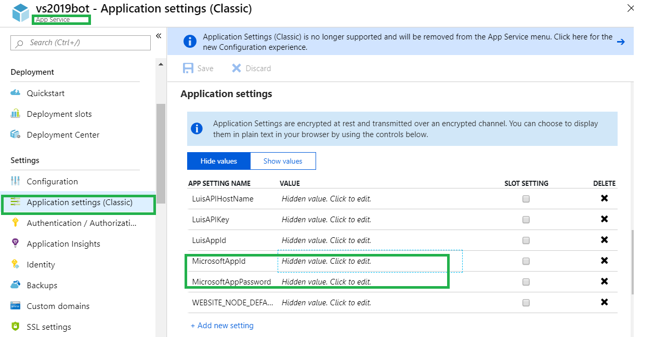Viewport: 654px width, 337px height.
Task: Click the sidebar vertical scrollbar thumb
Action: [x=161, y=153]
